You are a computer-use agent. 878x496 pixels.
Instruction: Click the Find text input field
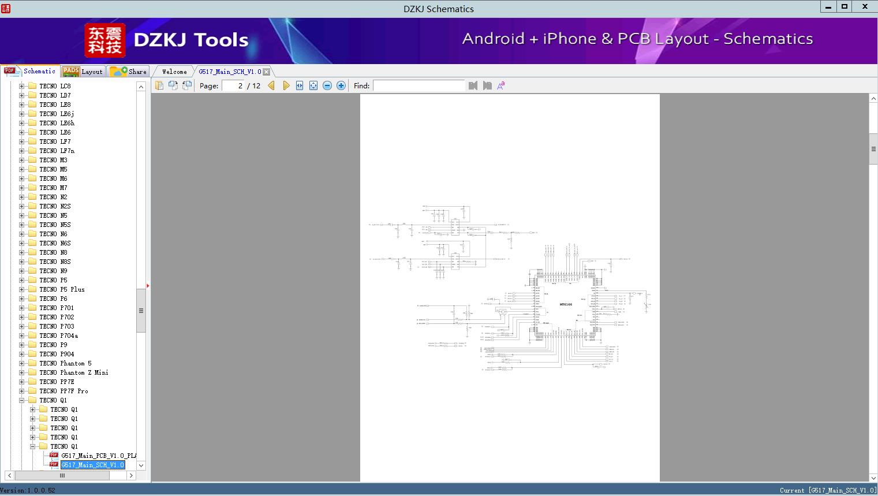tap(419, 85)
